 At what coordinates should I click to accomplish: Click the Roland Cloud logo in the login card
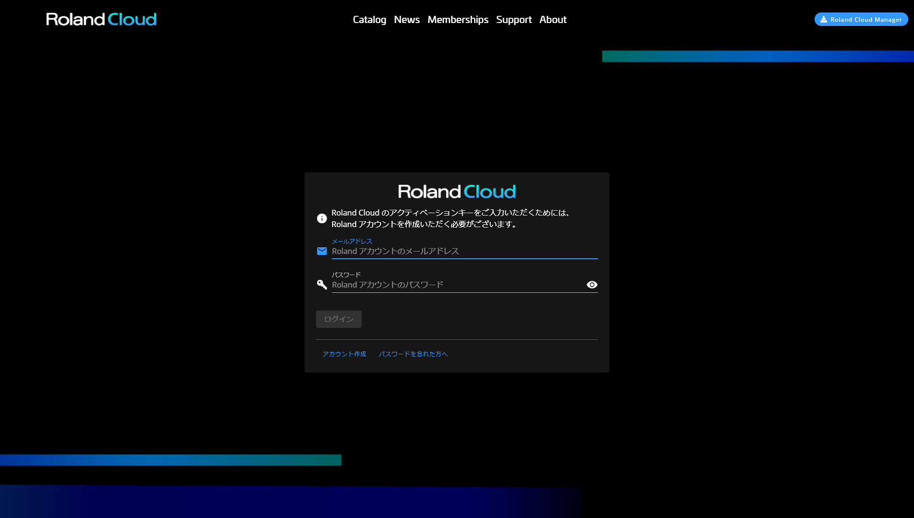[x=457, y=192]
